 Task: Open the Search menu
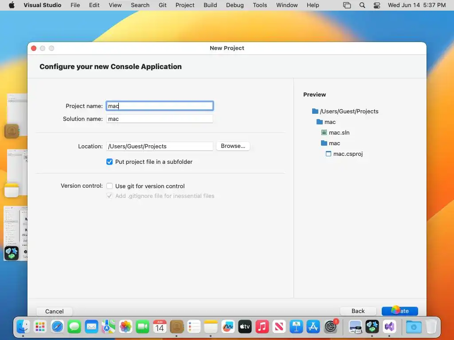(140, 5)
